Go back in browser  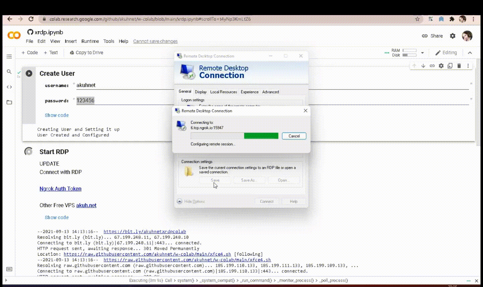[x=10, y=19]
